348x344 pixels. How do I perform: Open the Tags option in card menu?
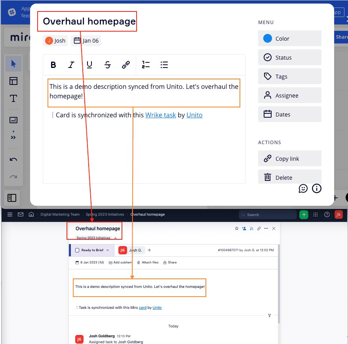(x=290, y=76)
